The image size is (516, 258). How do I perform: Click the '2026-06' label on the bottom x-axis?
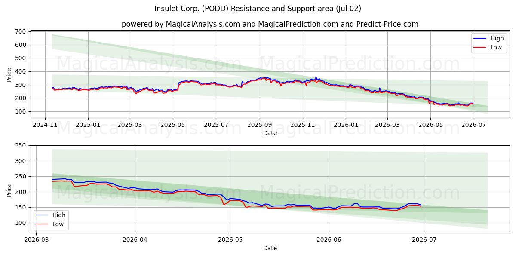point(329,240)
